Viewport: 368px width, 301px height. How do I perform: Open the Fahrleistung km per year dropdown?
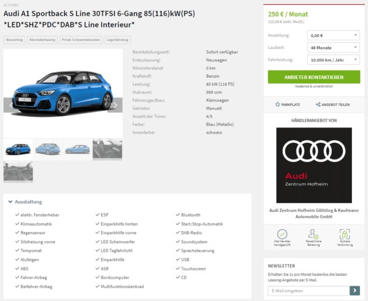[333, 60]
